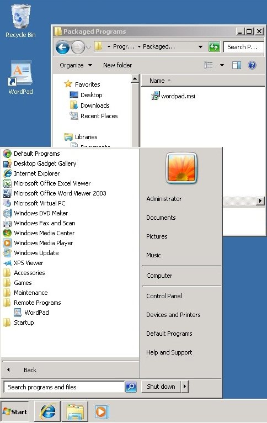The height and width of the screenshot is (423, 267).
Task: Open Windows Fax and Scan
Action: [x=39, y=223]
